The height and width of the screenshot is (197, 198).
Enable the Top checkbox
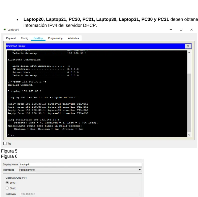pyautogui.click(x=5, y=144)
